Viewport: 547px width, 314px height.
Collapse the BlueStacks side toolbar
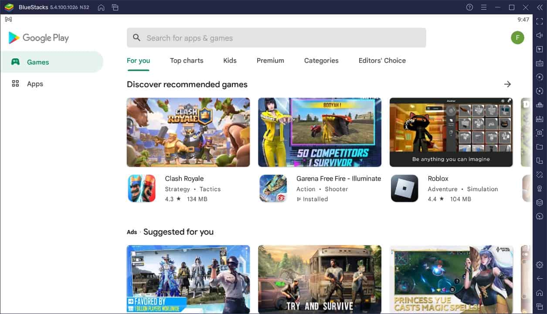coord(540,7)
